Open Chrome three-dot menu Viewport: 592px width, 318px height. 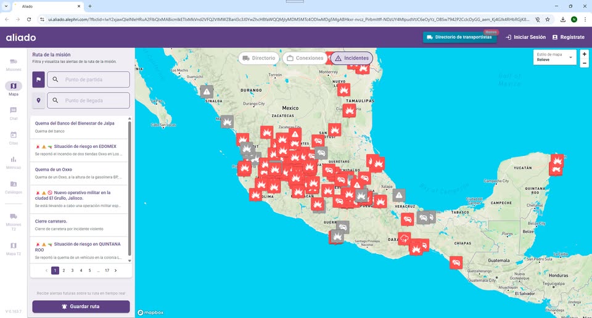(585, 19)
